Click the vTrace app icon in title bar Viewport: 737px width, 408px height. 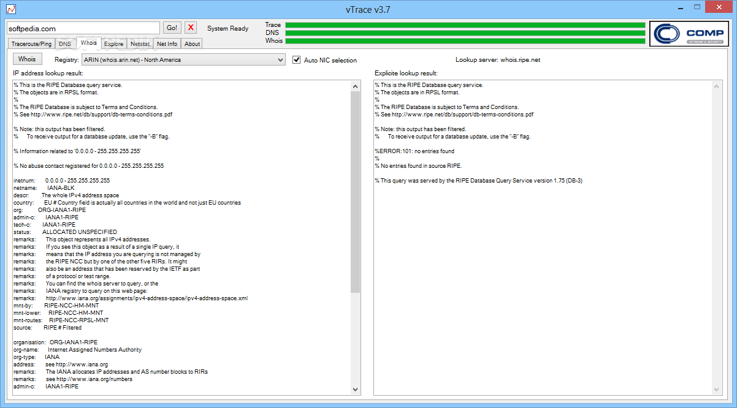(x=10, y=9)
